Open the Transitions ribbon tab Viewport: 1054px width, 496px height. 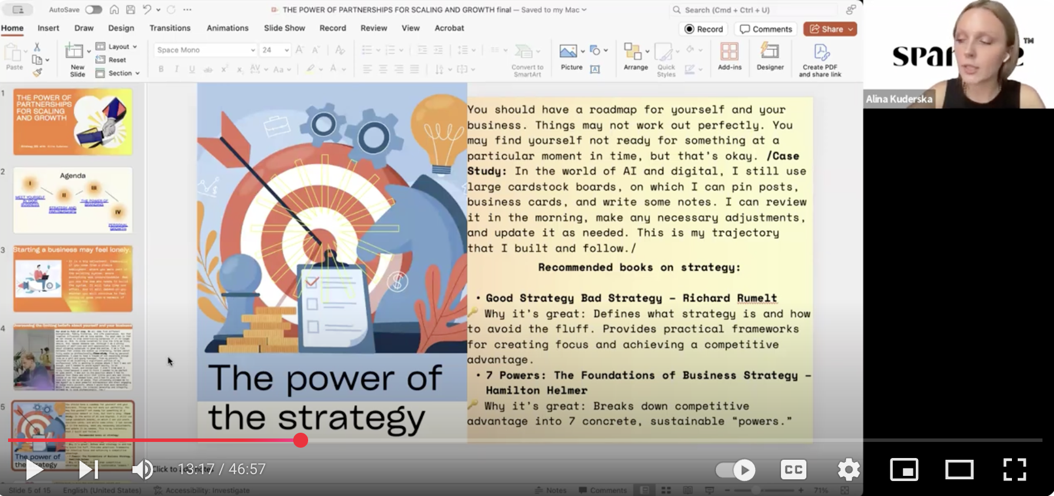point(170,28)
